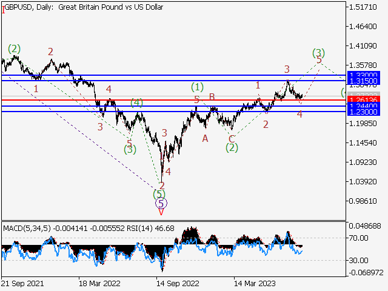Click the 14 Mar 2023 date label
Viewport: 388px width, 291px height.
[x=255, y=283]
